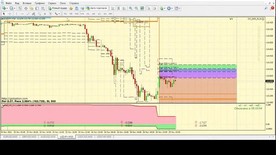Set timeframe to W1
276x155 pixels.
(105, 14)
